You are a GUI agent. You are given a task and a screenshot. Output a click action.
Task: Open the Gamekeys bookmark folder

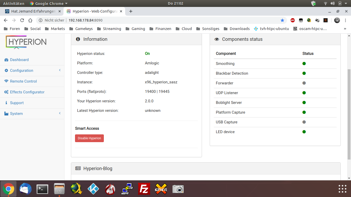(81, 29)
